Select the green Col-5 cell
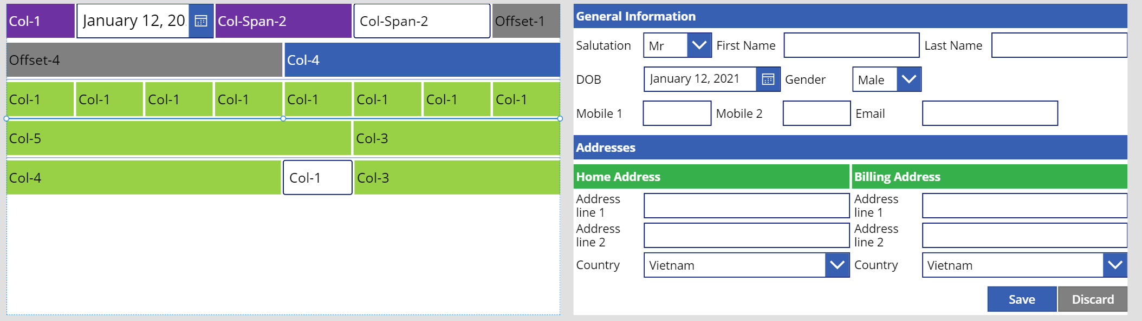Image resolution: width=1142 pixels, height=321 pixels. tap(179, 138)
